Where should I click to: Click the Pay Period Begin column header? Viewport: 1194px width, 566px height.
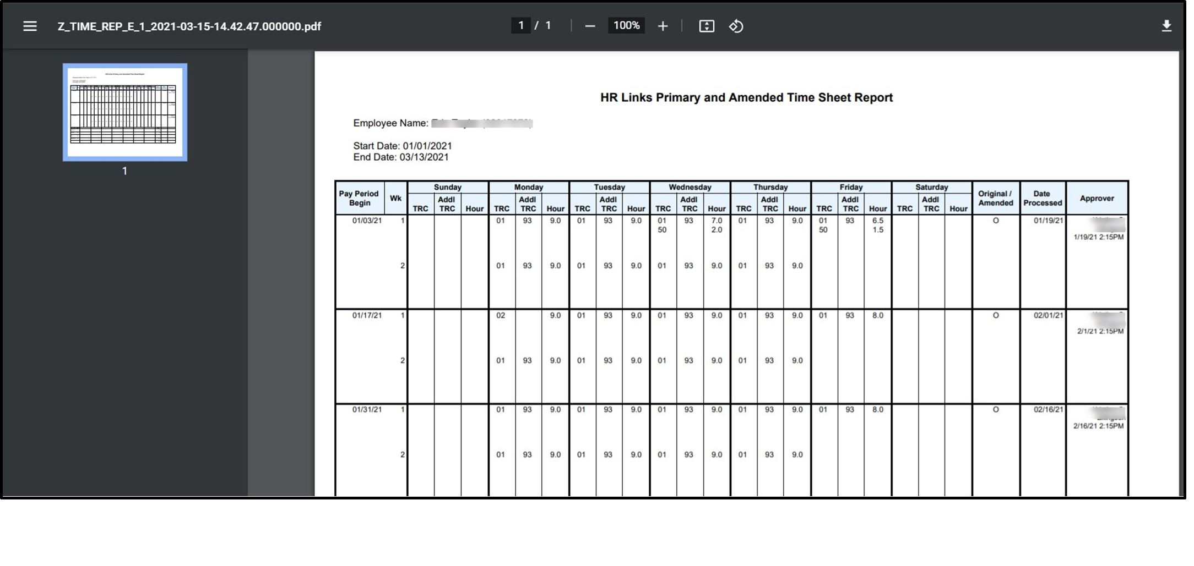click(x=359, y=198)
